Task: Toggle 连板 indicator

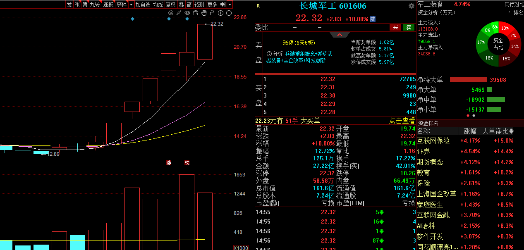Action: click(108, 5)
